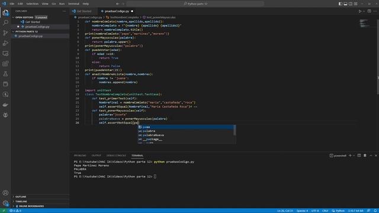Maximize panel size with up chevron

pos(371,156)
